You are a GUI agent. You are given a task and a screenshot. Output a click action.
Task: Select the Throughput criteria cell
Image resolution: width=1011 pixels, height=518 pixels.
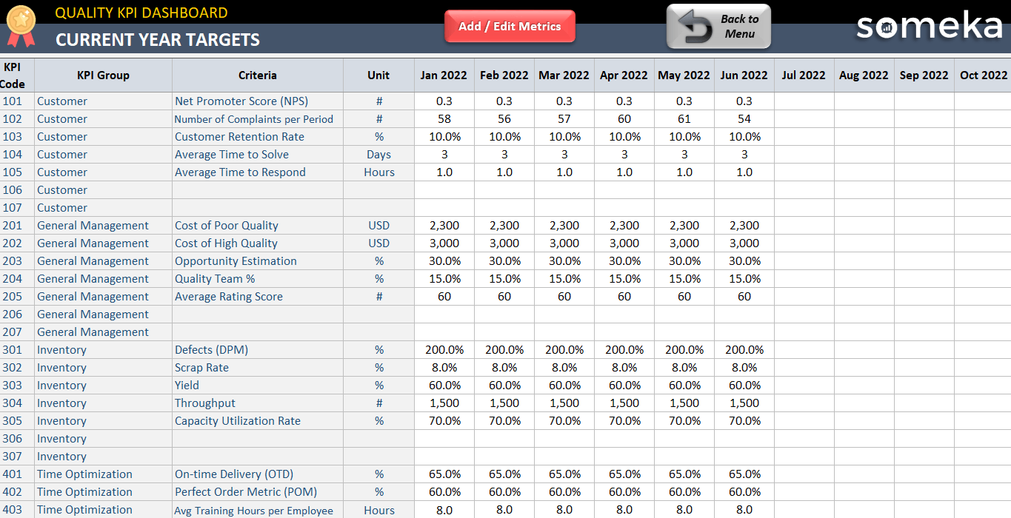258,403
